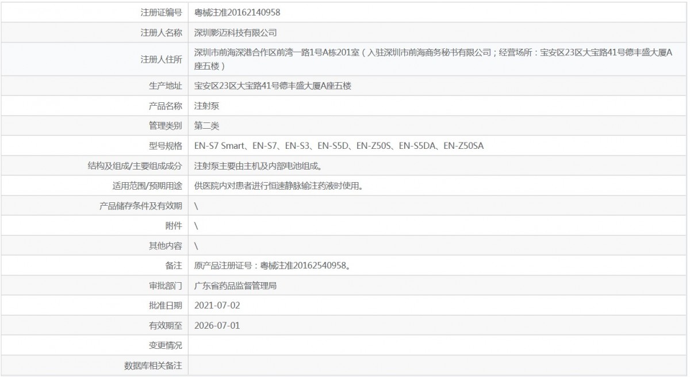This screenshot has height=377, width=690.
Task: Select the 备注 label
Action: 174,266
